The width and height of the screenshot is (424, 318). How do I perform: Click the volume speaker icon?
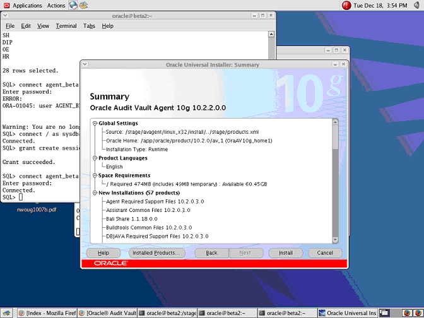pos(418,5)
